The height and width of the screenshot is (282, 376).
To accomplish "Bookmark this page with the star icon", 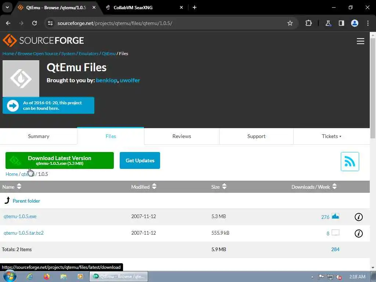I will pos(290,23).
